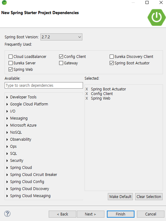Screen dimensions: 166x221
Task: Expand the Google Cloud Platform category
Action: pos(7,104)
